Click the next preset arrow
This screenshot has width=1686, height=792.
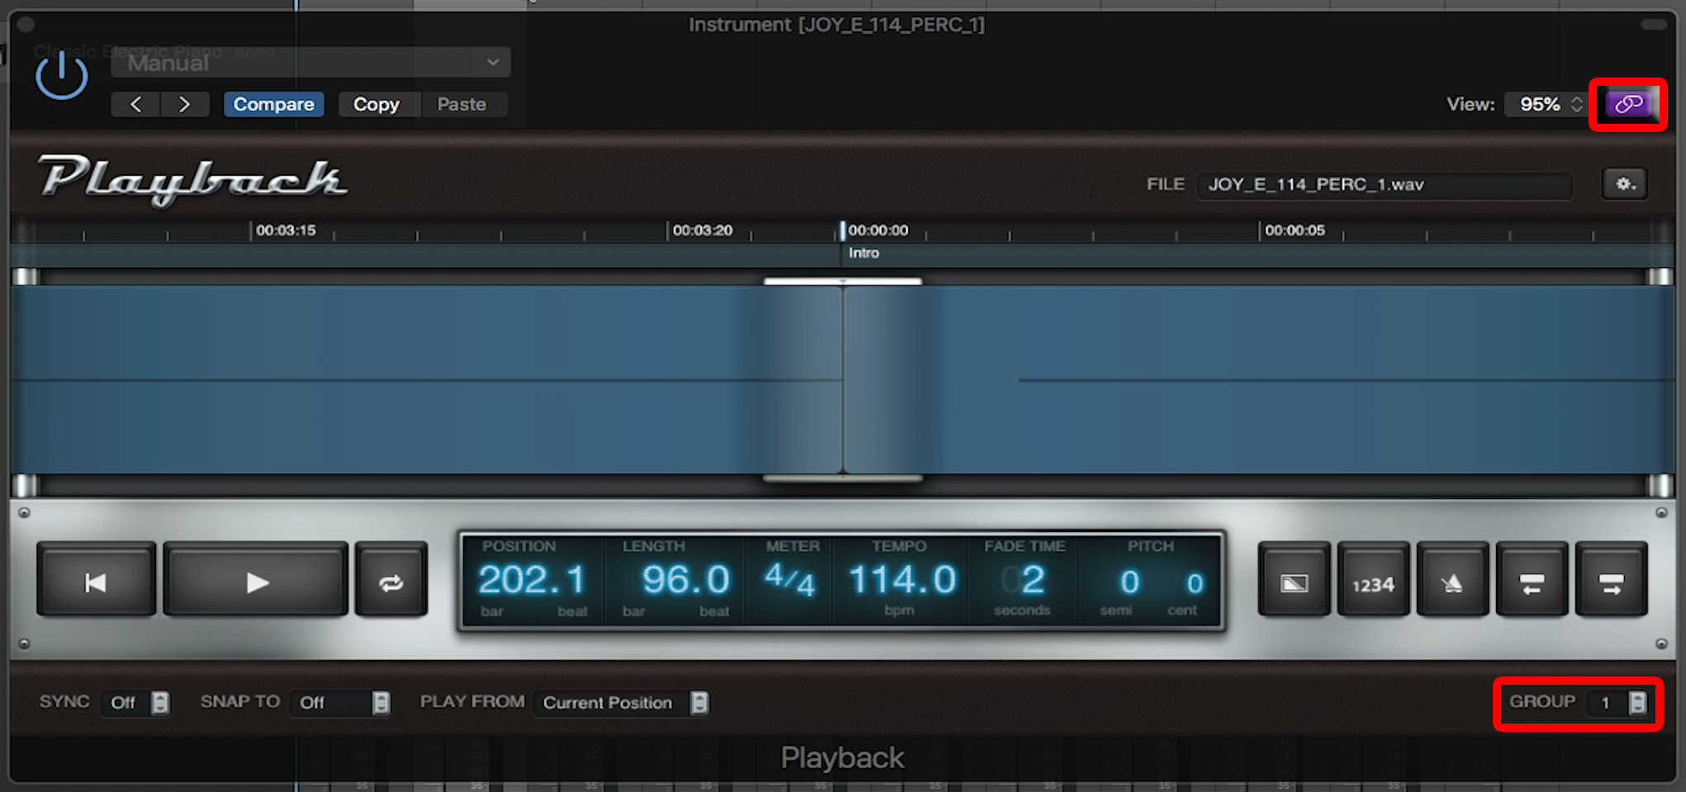click(185, 104)
